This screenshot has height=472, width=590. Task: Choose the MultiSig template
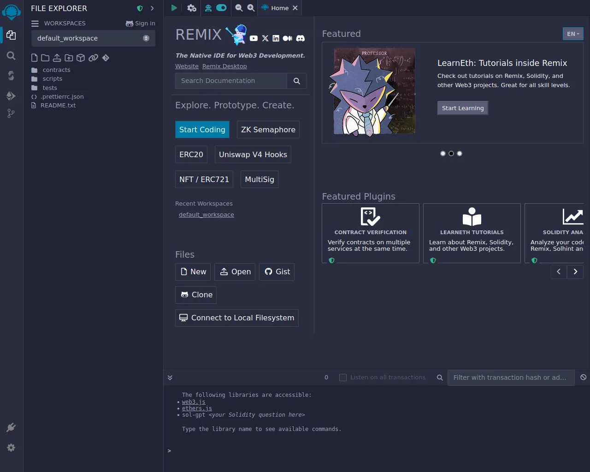(x=260, y=179)
